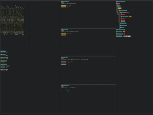The image size is (153, 115).
Task: Click the green "CrewMet" bar in the lower-left list
Action: [x=3, y=66]
